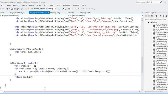The height and width of the screenshot is (94, 168).
Task: Open the SQL menu
Action: 45,5
